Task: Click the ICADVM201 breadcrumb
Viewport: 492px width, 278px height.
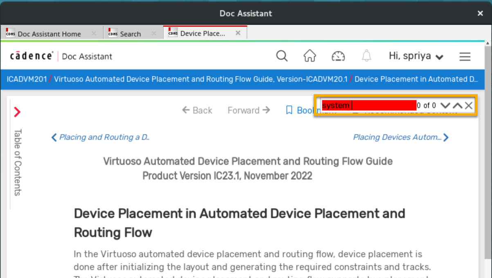Action: [27, 79]
